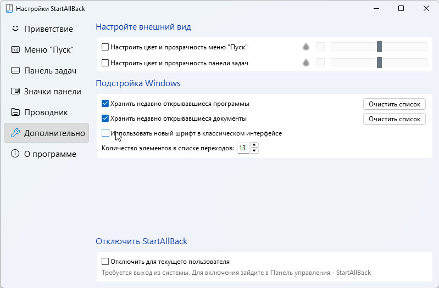Screen dimensions: 439x288
Task: Click Очистить список for recent programs
Action: pyautogui.click(x=394, y=104)
